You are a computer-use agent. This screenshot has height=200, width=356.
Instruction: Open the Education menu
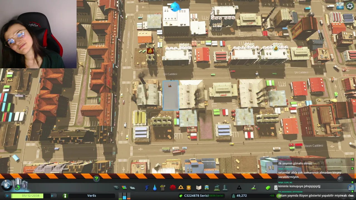[x=199, y=188]
